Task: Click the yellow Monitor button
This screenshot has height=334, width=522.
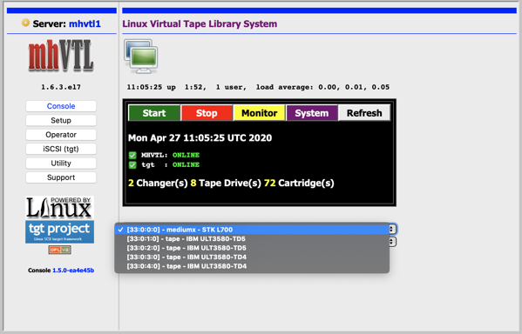Action: (259, 113)
